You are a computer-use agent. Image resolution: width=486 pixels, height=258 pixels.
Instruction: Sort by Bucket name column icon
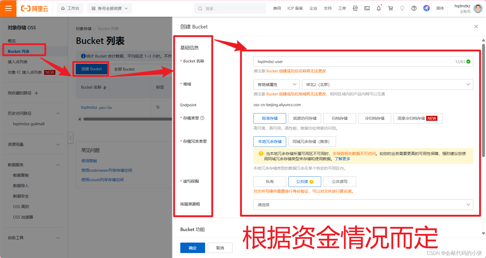[105, 88]
